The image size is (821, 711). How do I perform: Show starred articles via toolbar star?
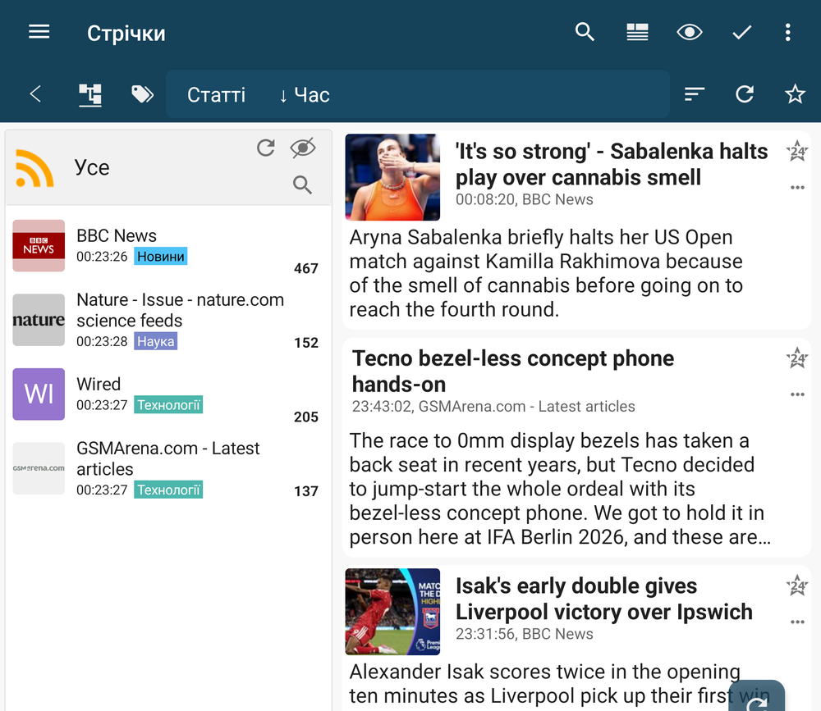pyautogui.click(x=795, y=94)
